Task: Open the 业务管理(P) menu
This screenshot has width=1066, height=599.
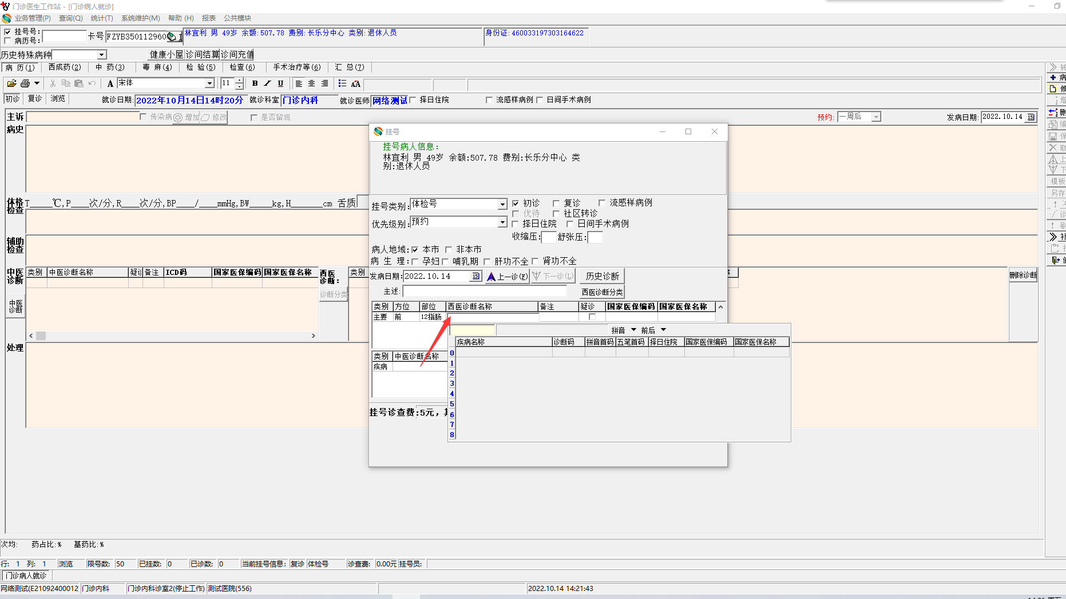Action: click(33, 18)
